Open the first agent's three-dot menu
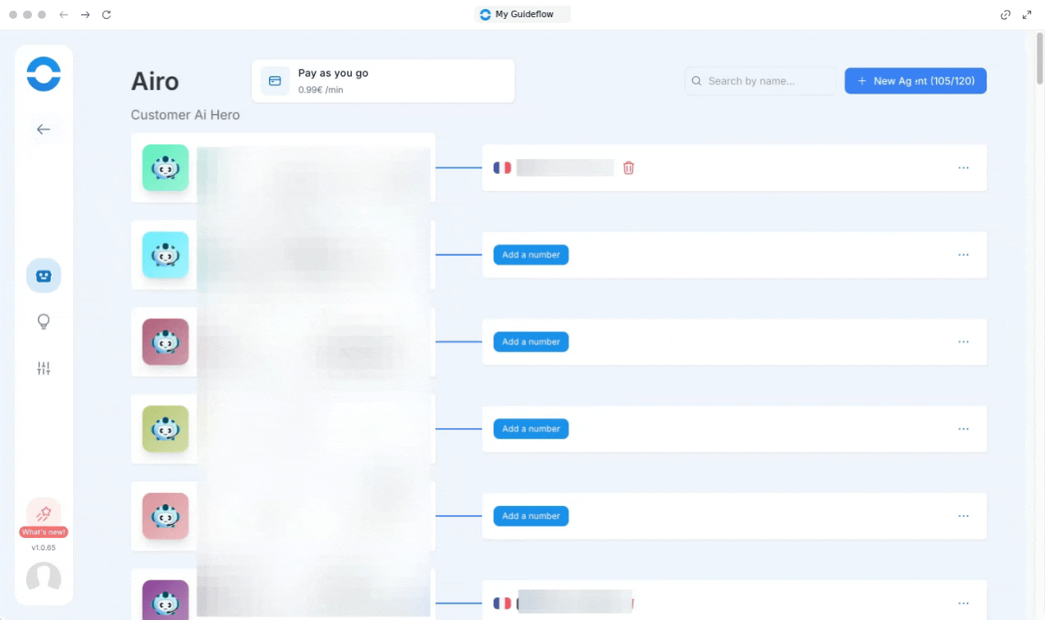Viewport: 1045px width, 620px height. point(963,168)
